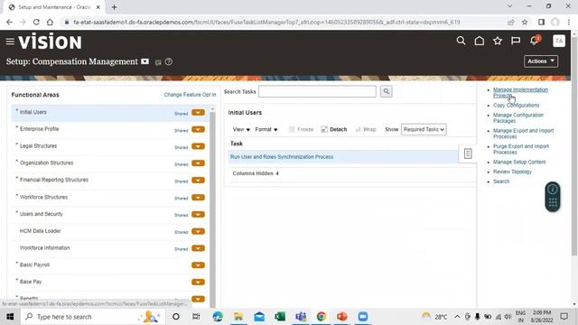Select HCM Data Loader functional area
This screenshot has height=325, width=578.
[x=40, y=231]
